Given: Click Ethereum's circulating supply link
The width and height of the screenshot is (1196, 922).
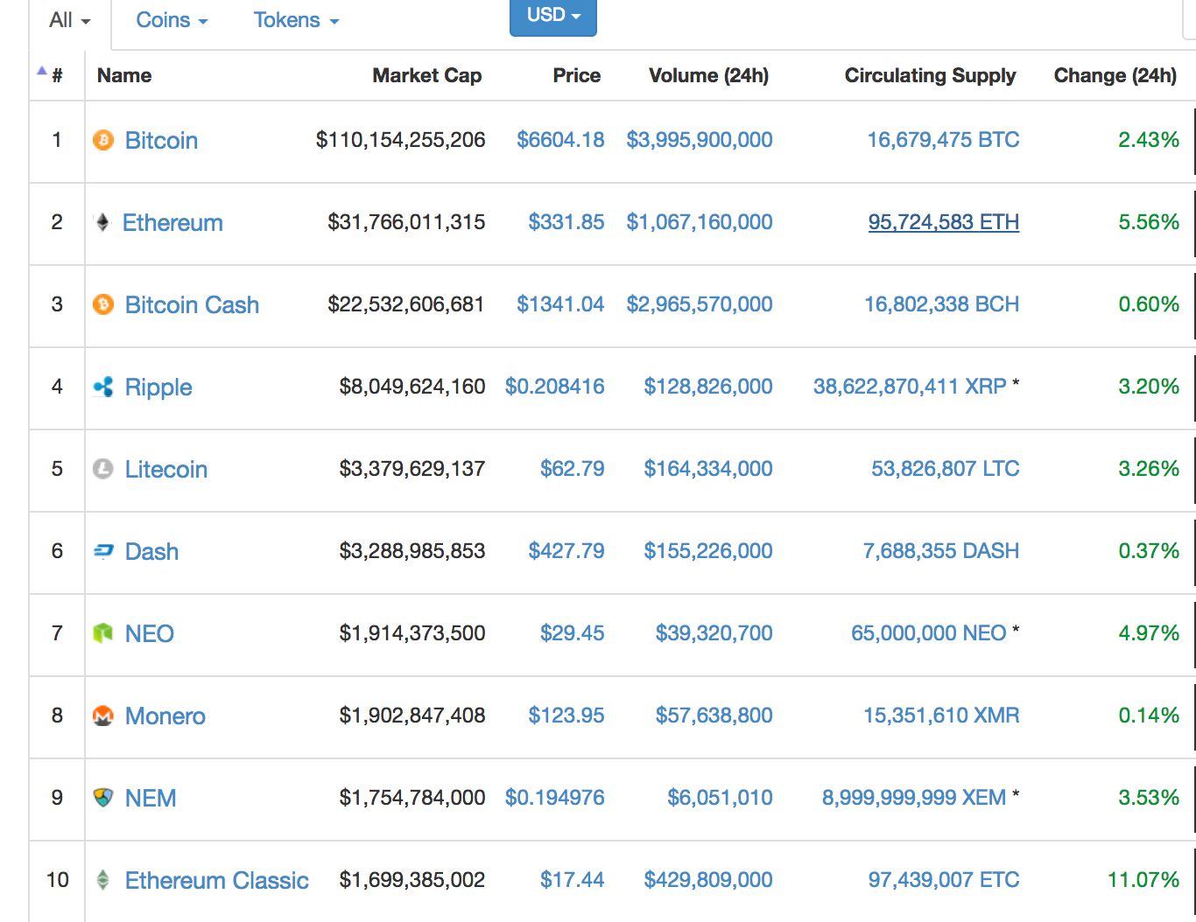Looking at the screenshot, I should tap(942, 222).
